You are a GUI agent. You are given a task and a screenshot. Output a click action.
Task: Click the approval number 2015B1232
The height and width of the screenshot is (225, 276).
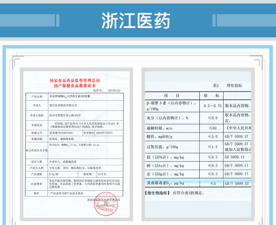coord(114,91)
